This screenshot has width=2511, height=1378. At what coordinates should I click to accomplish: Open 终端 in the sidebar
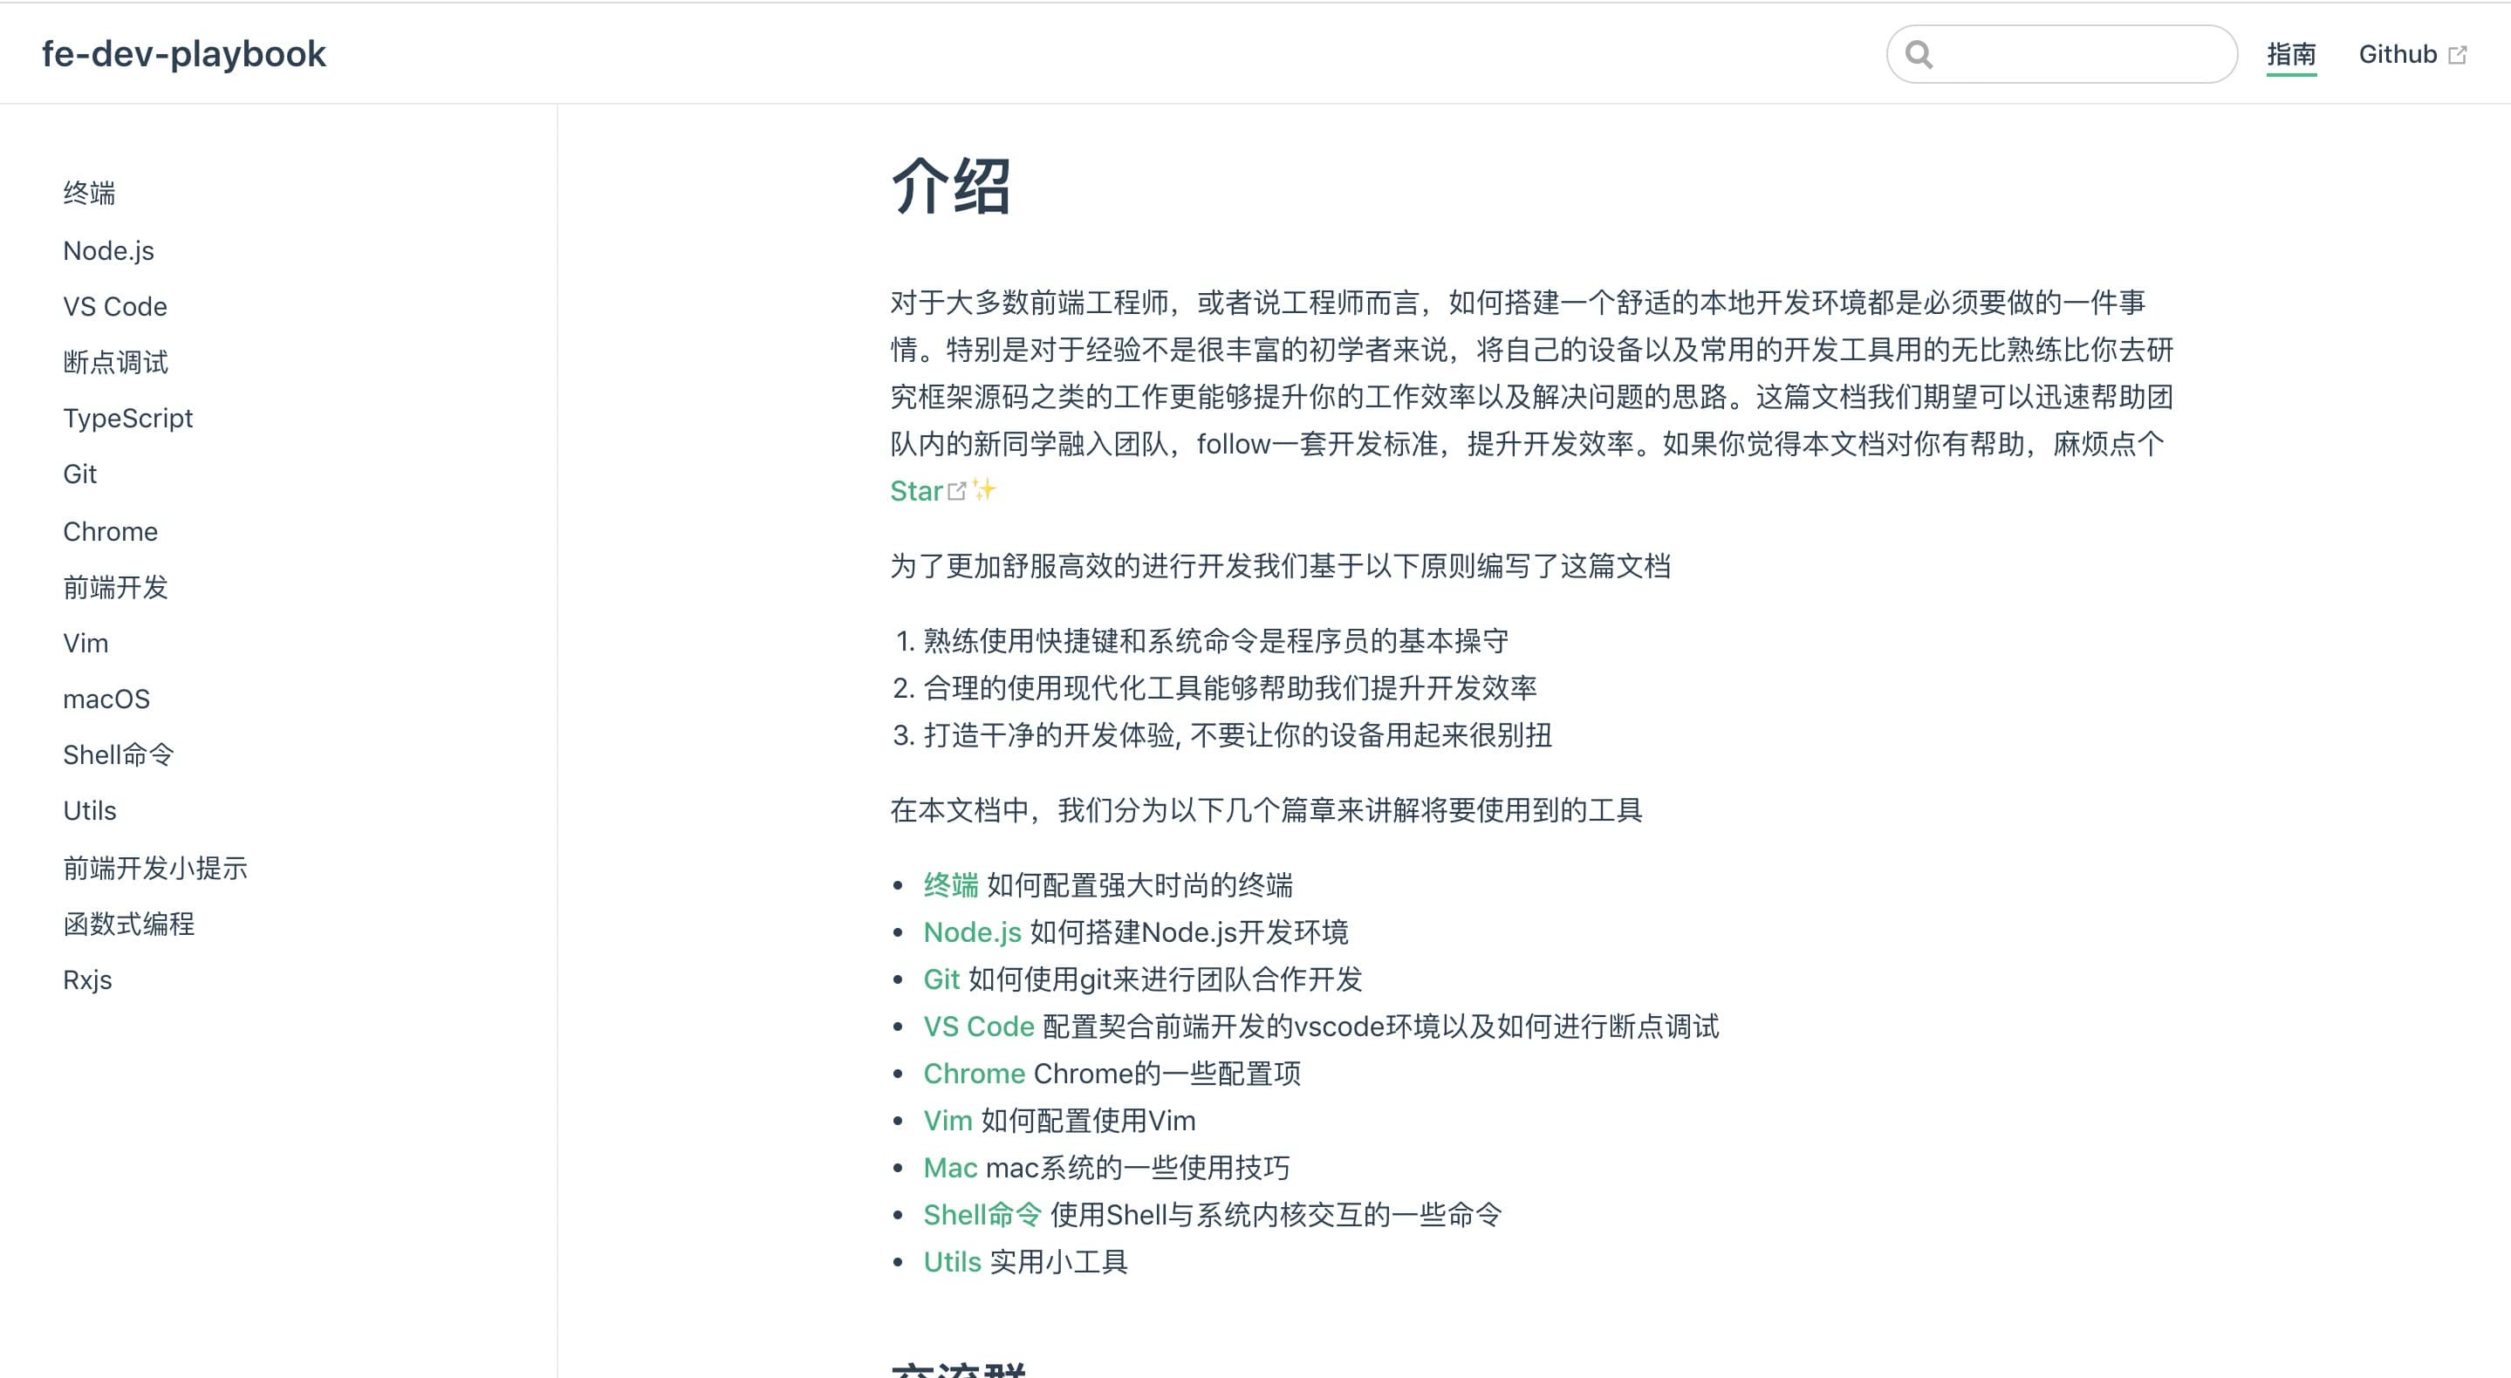[x=89, y=193]
